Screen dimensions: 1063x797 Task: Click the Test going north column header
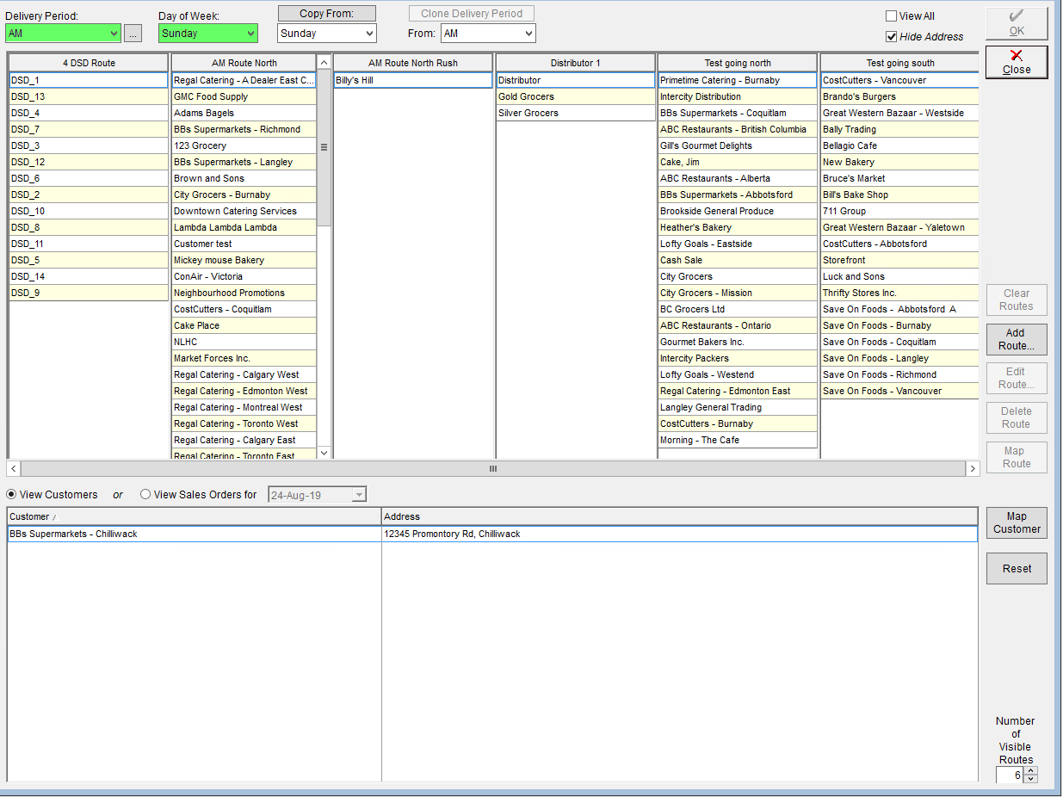click(738, 63)
